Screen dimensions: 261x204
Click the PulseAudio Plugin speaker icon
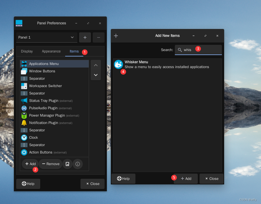coord(24,108)
